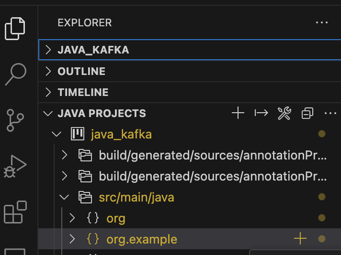Expand the TIMELINE section
This screenshot has height=255, width=341.
pos(48,92)
